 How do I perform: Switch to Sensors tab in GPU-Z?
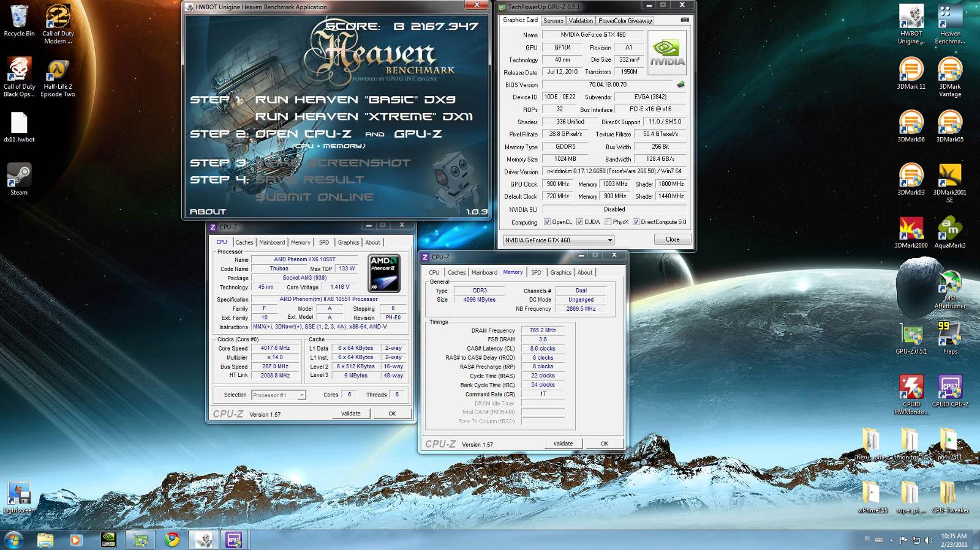[x=553, y=21]
